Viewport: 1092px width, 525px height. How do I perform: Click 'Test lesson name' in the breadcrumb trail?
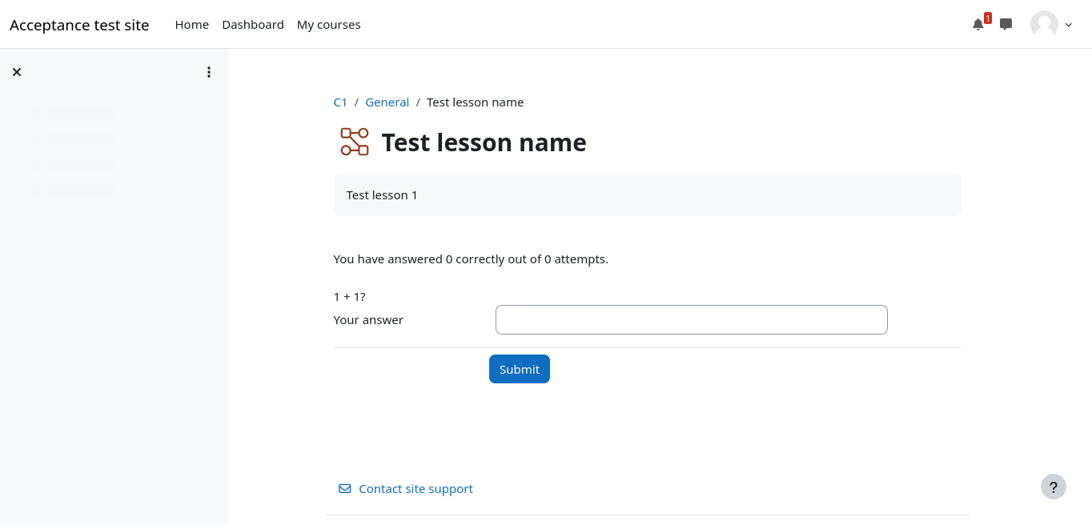tap(475, 102)
